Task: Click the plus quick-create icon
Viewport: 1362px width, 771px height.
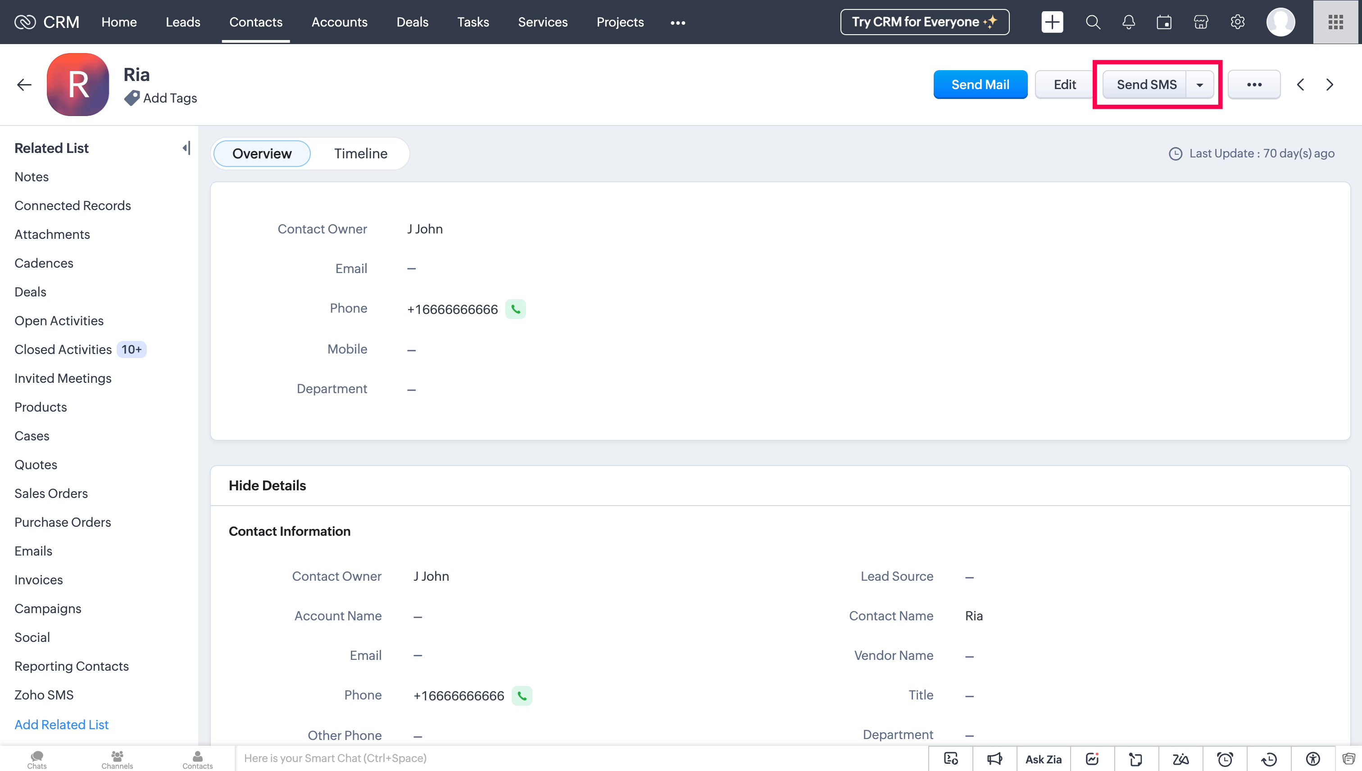Action: tap(1052, 22)
